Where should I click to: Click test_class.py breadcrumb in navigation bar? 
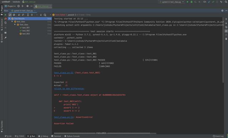pyautogui.click(x=29, y=2)
